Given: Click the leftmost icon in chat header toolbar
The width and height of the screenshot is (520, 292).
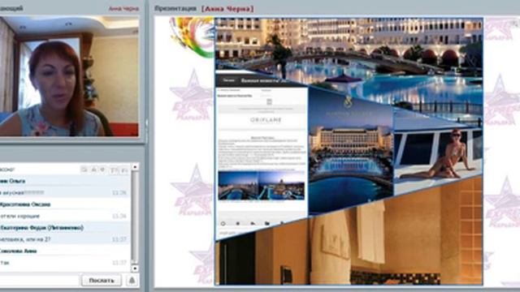Looking at the screenshot, I should click(84, 170).
